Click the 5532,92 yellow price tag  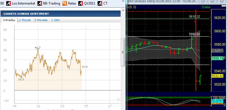click(218, 76)
